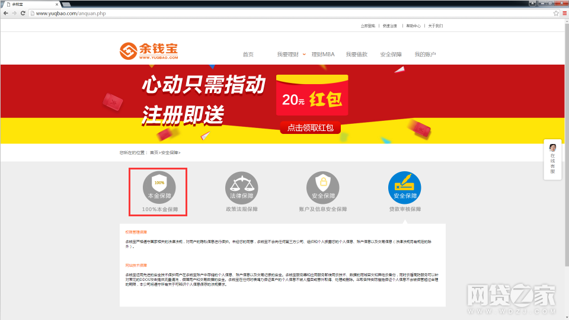Screen dimensions: 569x320
Task: Click the 100%本金保障 caption
Action: tap(159, 209)
